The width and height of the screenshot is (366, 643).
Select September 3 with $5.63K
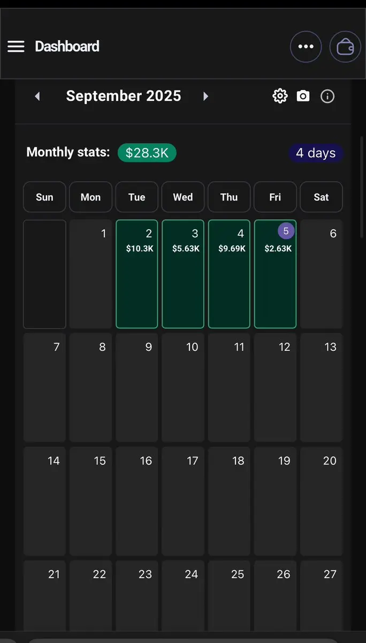click(x=183, y=274)
